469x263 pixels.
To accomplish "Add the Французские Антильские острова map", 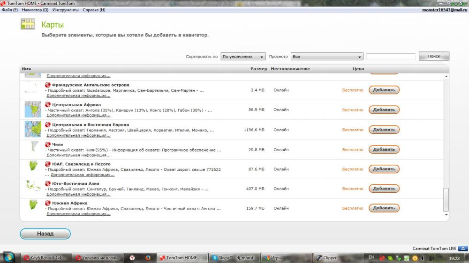I will [x=384, y=90].
